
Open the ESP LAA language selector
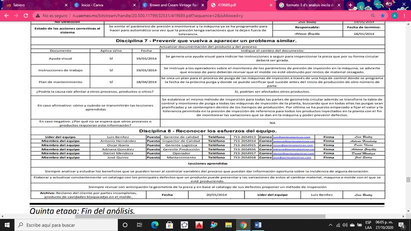pyautogui.click(x=368, y=225)
